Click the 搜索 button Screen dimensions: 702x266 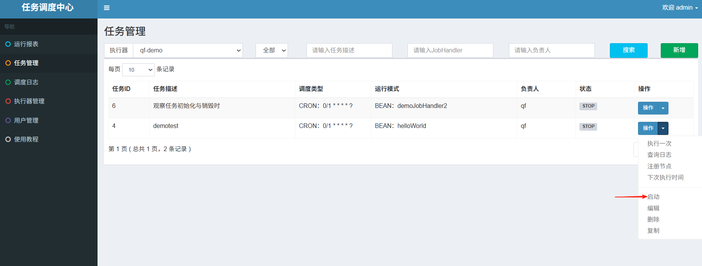629,51
